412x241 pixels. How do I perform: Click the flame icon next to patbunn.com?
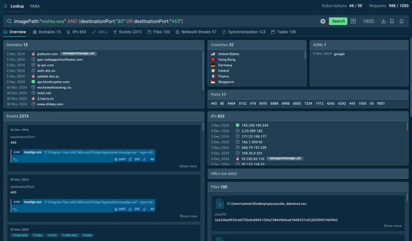coord(33,54)
